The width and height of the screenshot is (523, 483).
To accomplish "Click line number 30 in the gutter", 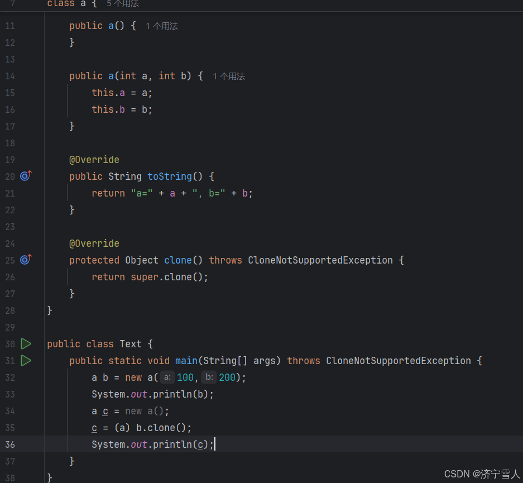I will pos(10,344).
